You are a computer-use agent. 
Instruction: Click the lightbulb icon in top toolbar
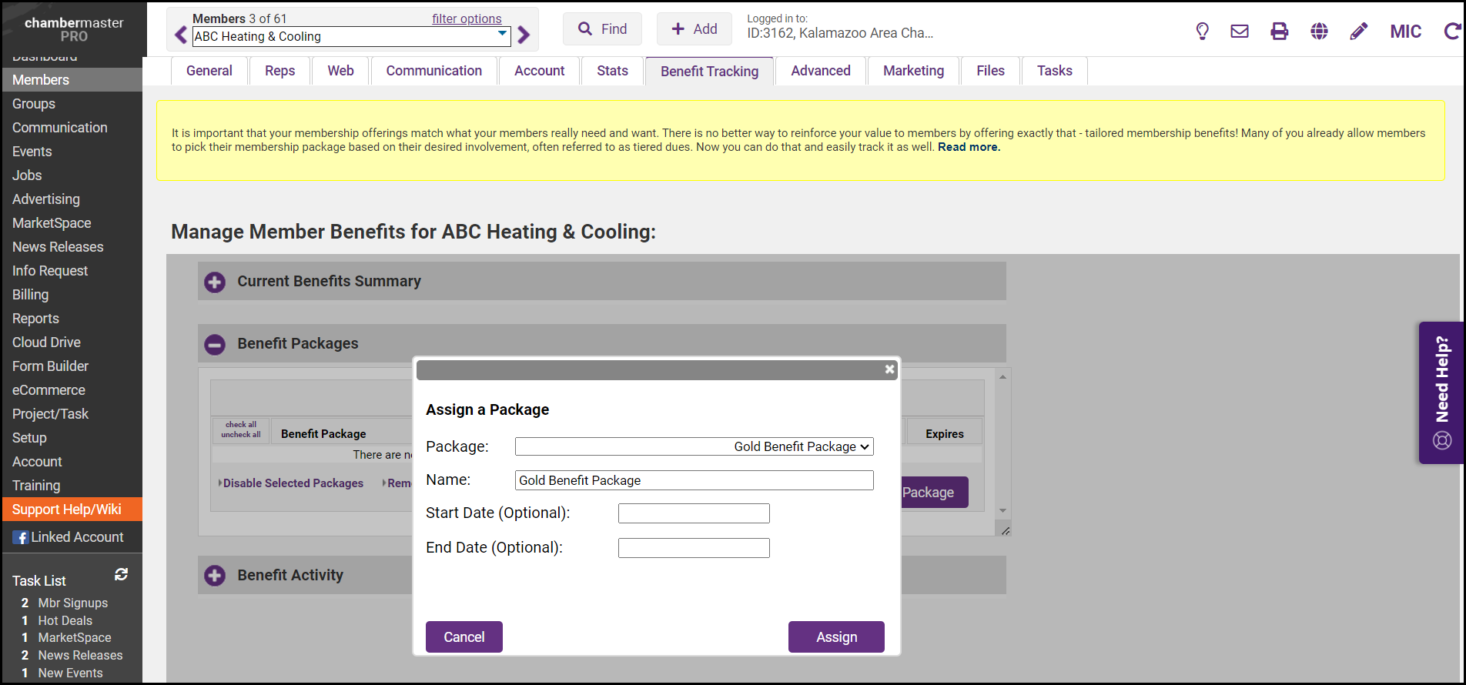1202,32
